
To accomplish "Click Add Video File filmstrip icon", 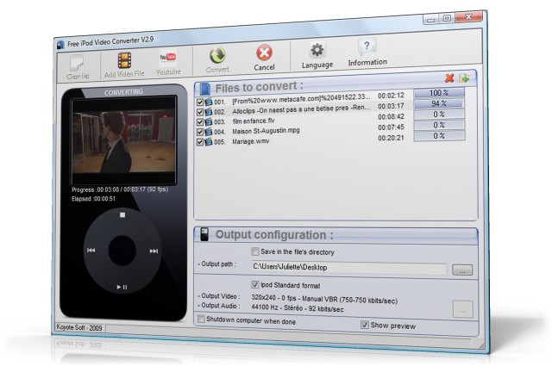I will [124, 60].
